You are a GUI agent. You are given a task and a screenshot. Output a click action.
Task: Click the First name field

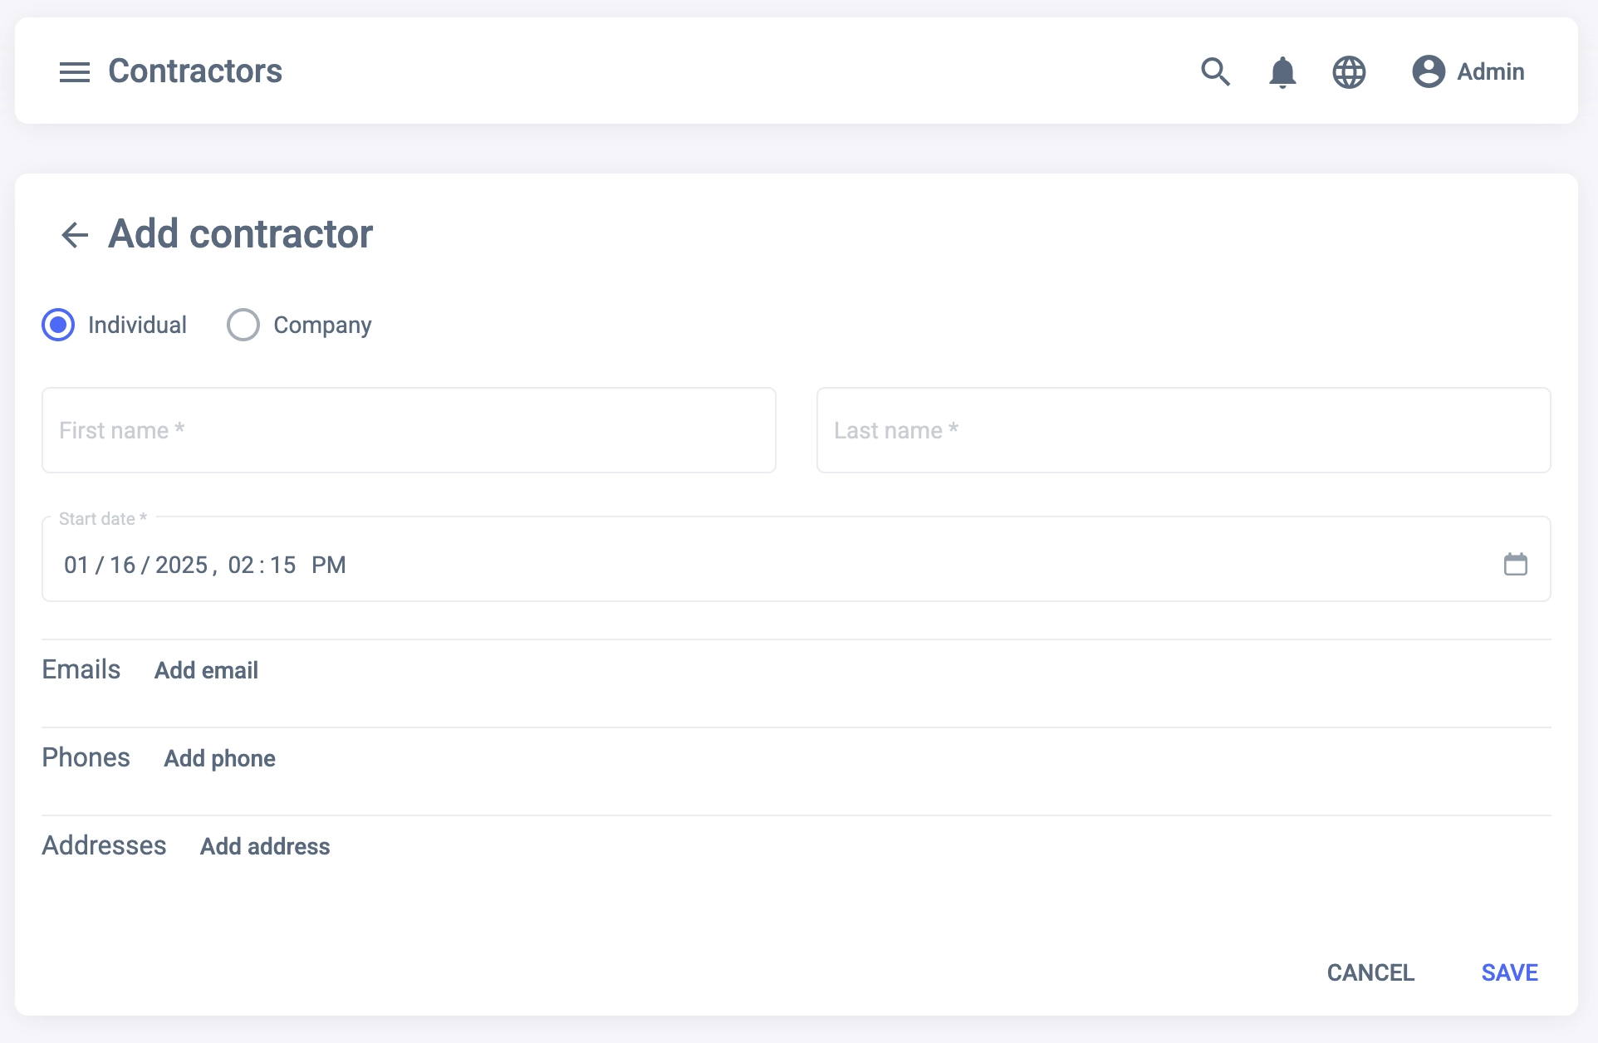pyautogui.click(x=409, y=430)
